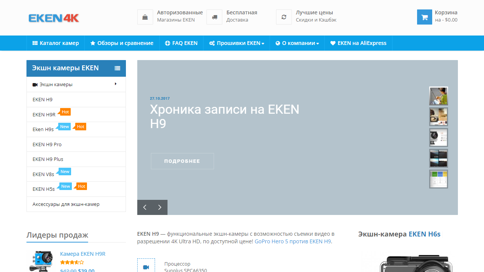
Task: Click the Лидеры продаж heading
Action: click(x=57, y=235)
